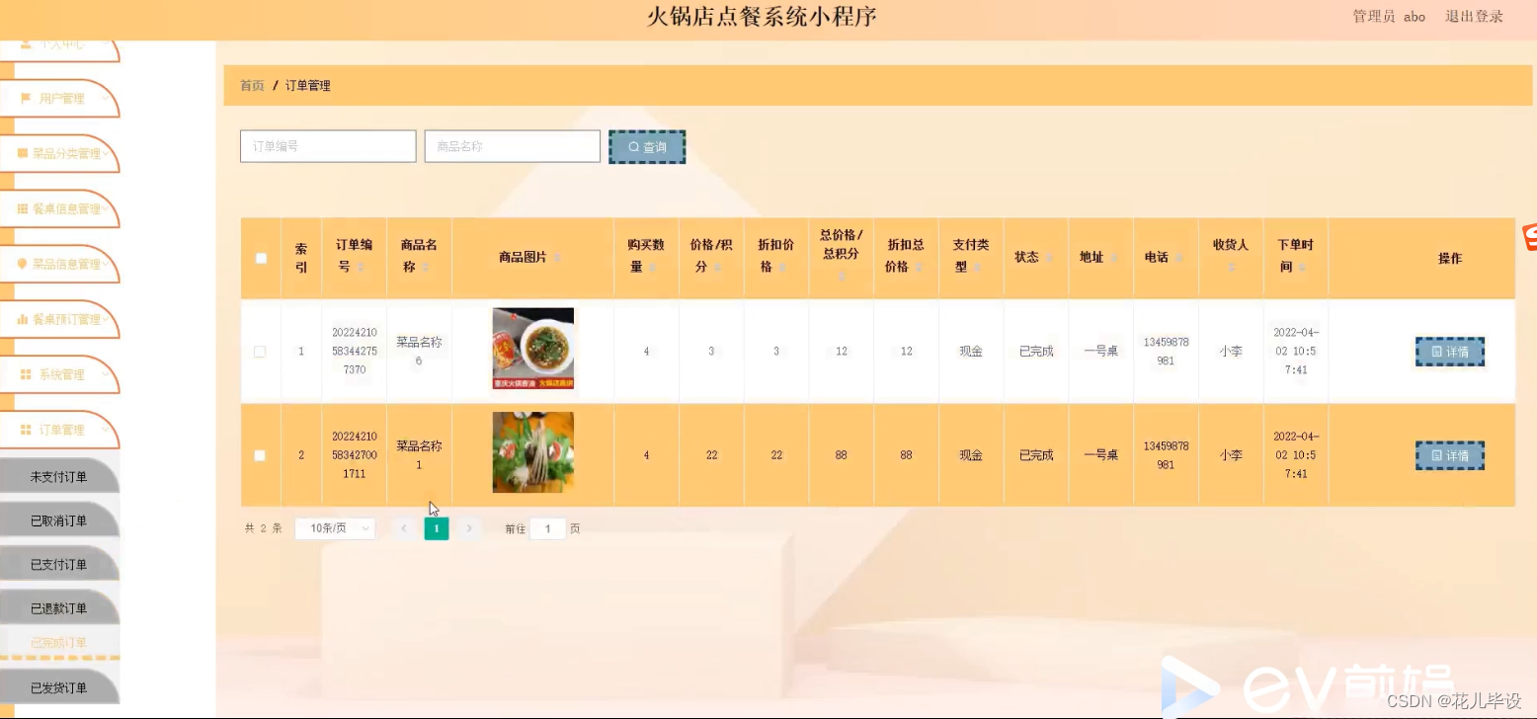Click 退出登录 to log out
The height and width of the screenshot is (719, 1537).
(x=1473, y=16)
